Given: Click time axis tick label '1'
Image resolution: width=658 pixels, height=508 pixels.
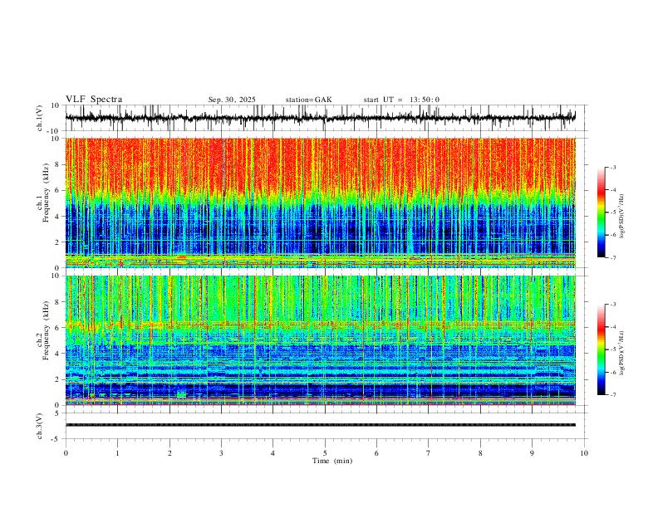Looking at the screenshot, I should point(117,453).
